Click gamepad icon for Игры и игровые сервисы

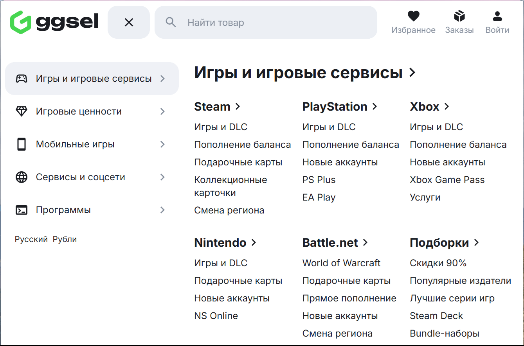[x=22, y=79]
